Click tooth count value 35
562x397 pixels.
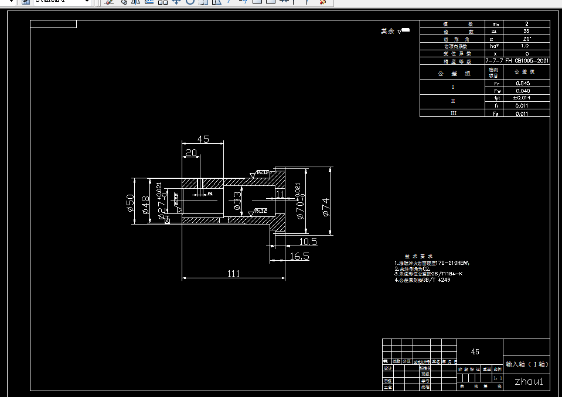[x=526, y=31]
